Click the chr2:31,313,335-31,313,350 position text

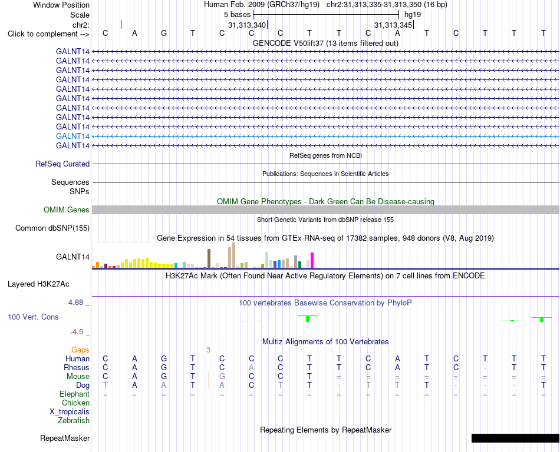coord(387,5)
